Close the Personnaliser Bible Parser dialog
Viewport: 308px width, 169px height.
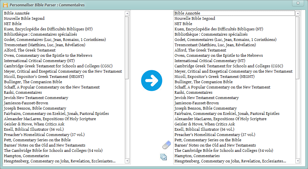pyautogui.click(x=298, y=3)
